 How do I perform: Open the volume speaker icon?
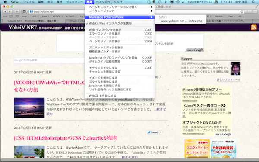click(x=183, y=2)
